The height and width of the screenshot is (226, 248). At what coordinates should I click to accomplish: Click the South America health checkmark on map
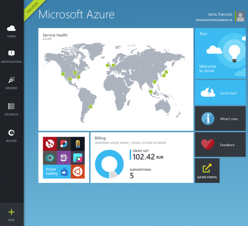[x=90, y=107]
